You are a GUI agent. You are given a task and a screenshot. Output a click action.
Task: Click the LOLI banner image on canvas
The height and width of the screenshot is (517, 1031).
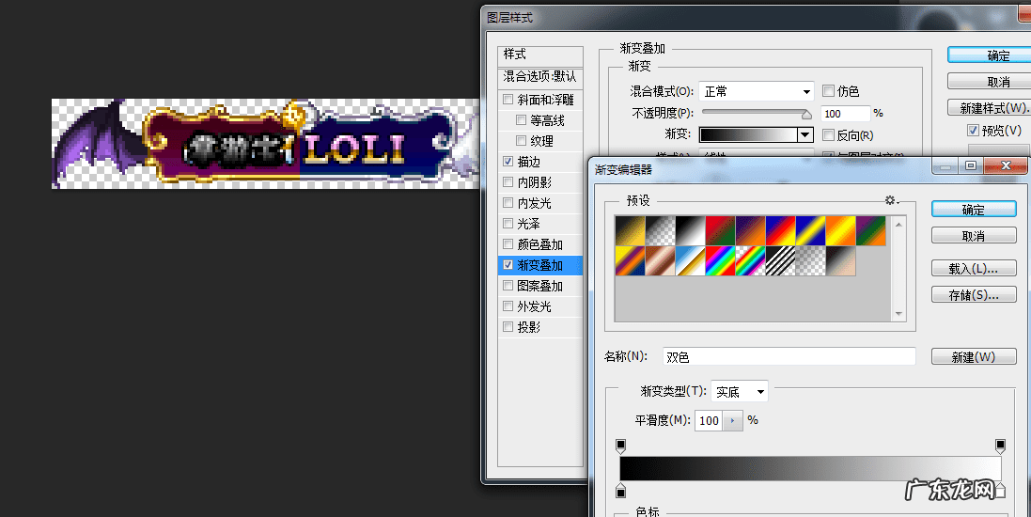click(266, 144)
